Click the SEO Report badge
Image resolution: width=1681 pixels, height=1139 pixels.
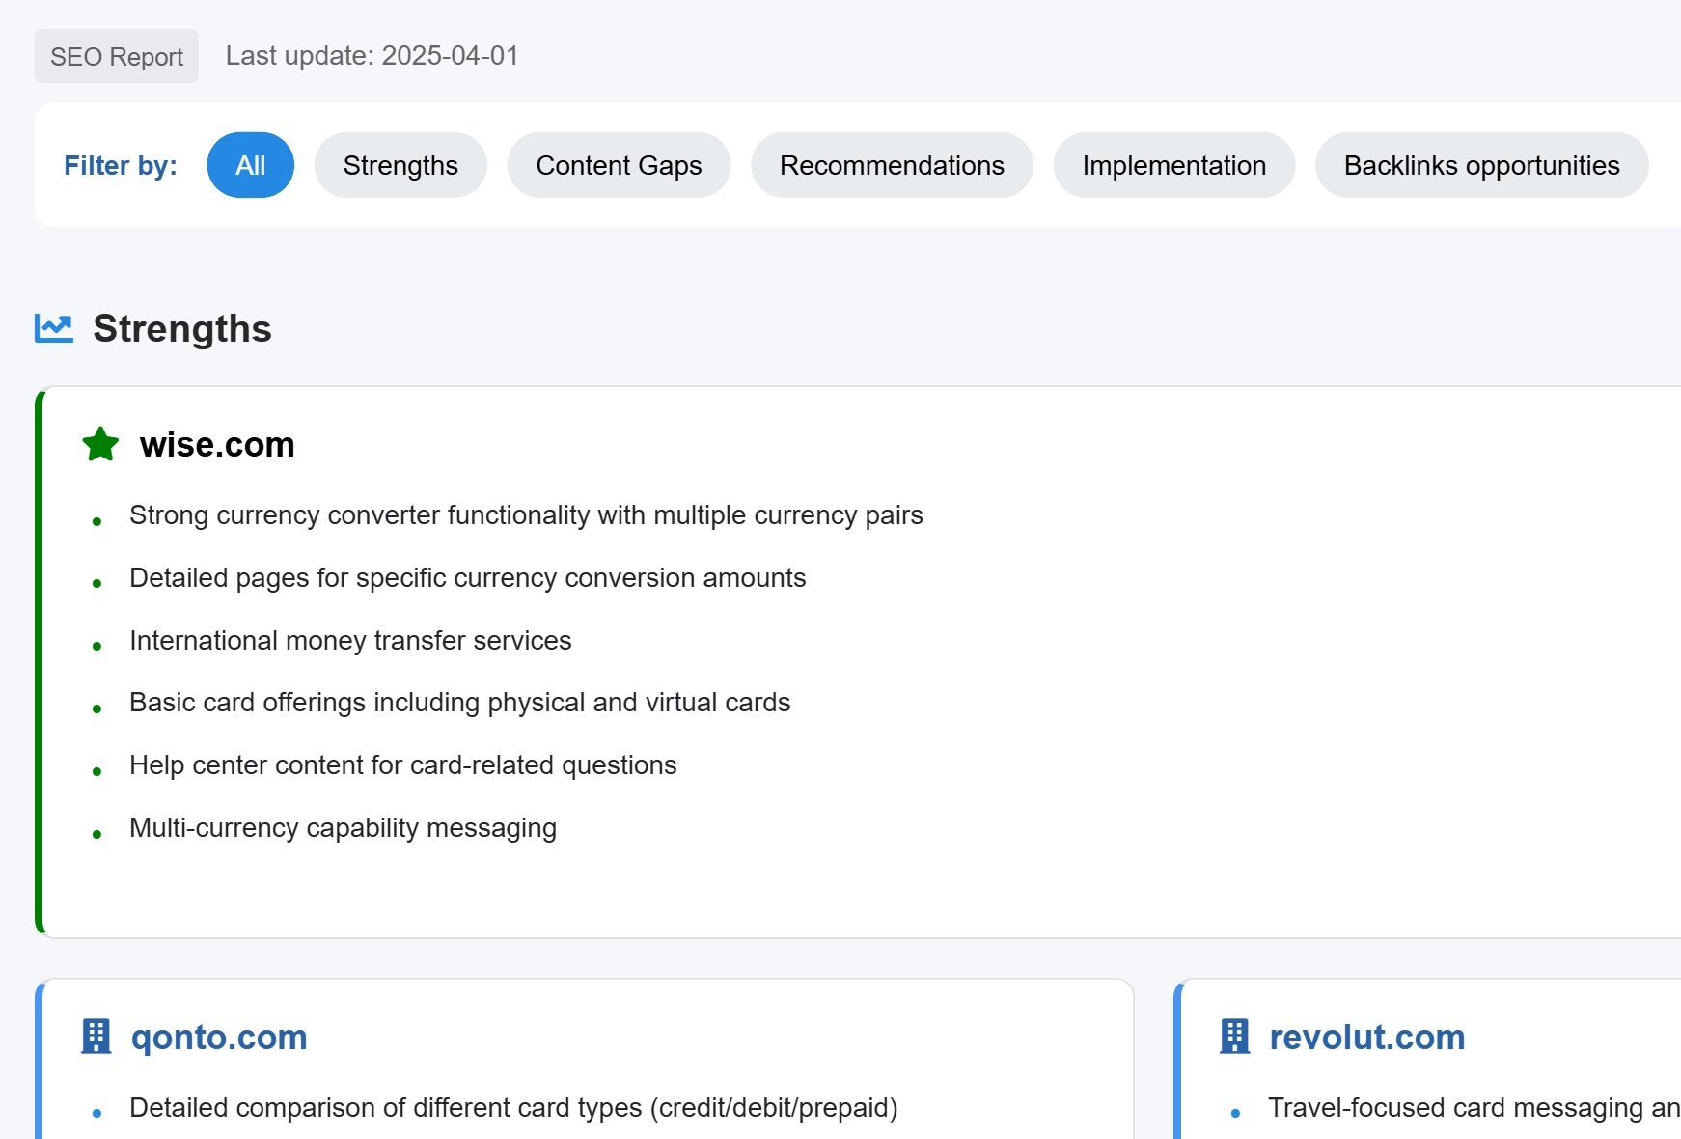[x=117, y=56]
